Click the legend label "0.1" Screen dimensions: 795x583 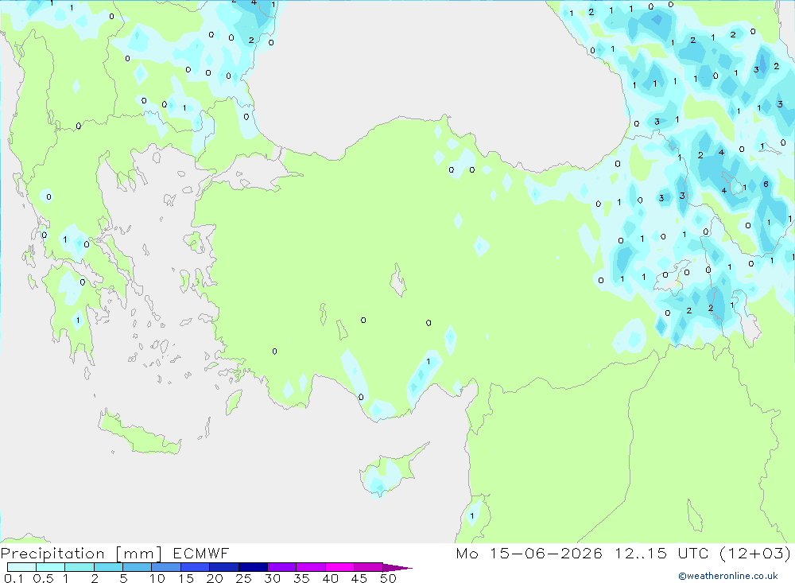pos(14,578)
